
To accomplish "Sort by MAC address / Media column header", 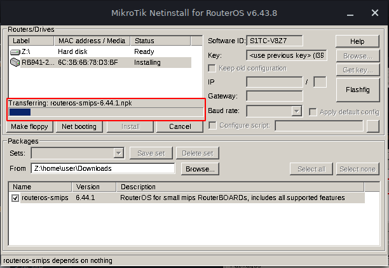I will [x=92, y=41].
